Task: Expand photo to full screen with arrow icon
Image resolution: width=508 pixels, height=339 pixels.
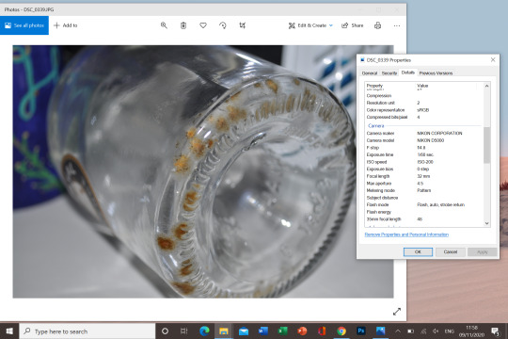Action: pos(397,312)
